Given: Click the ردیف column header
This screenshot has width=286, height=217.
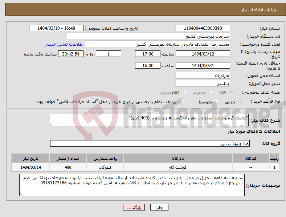Looking at the screenshot, I should [x=274, y=159].
